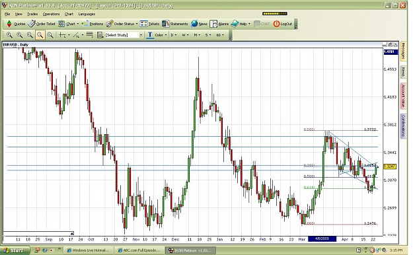413x255 pixels.
Task: Click the 1.2476 Fibonacci level label
Action: pos(371,223)
